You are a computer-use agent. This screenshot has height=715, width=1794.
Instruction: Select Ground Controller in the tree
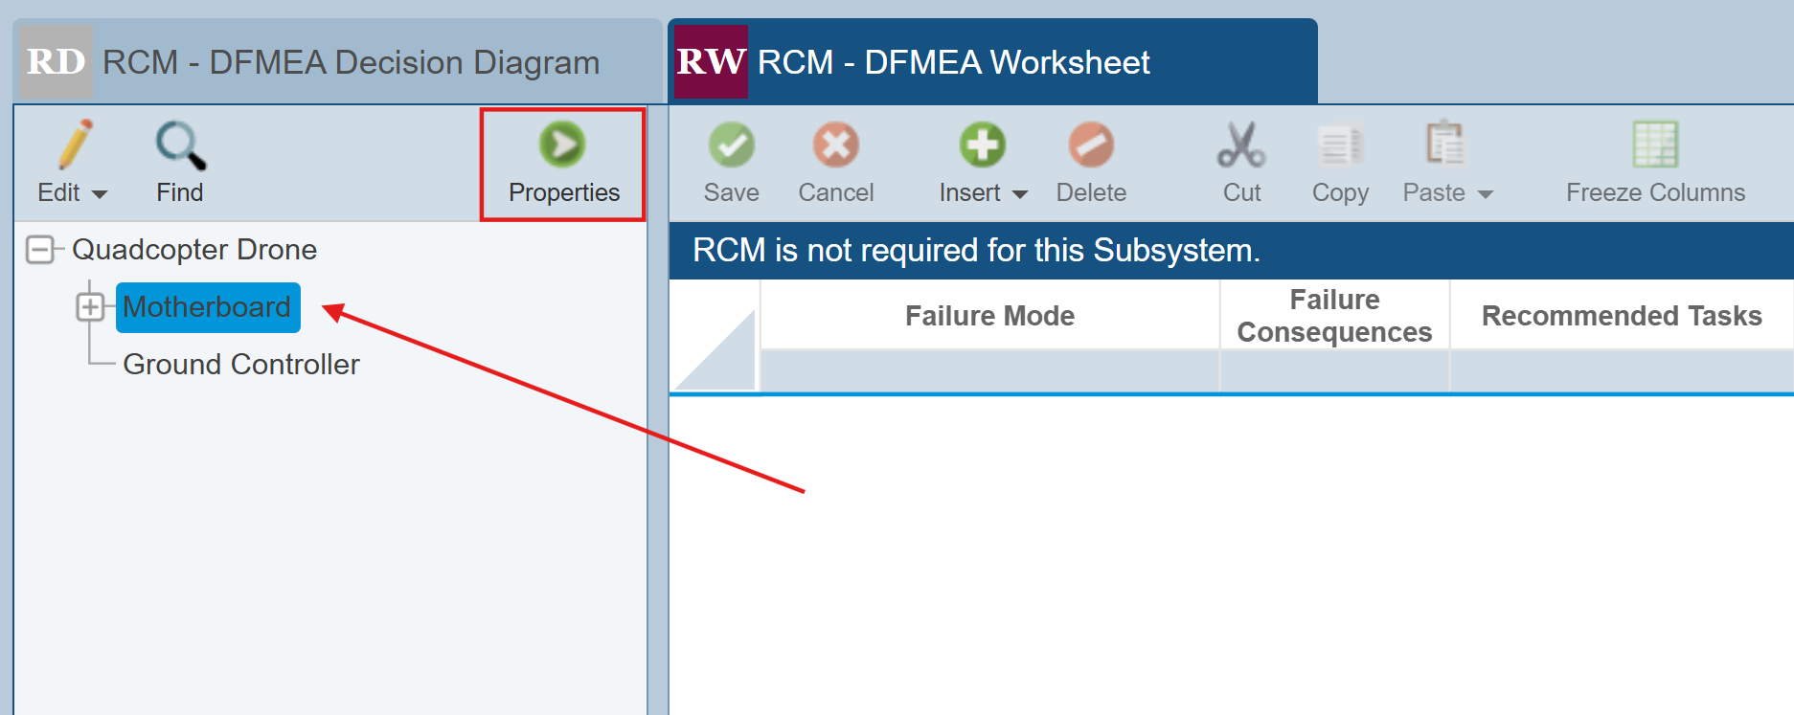pos(241,365)
